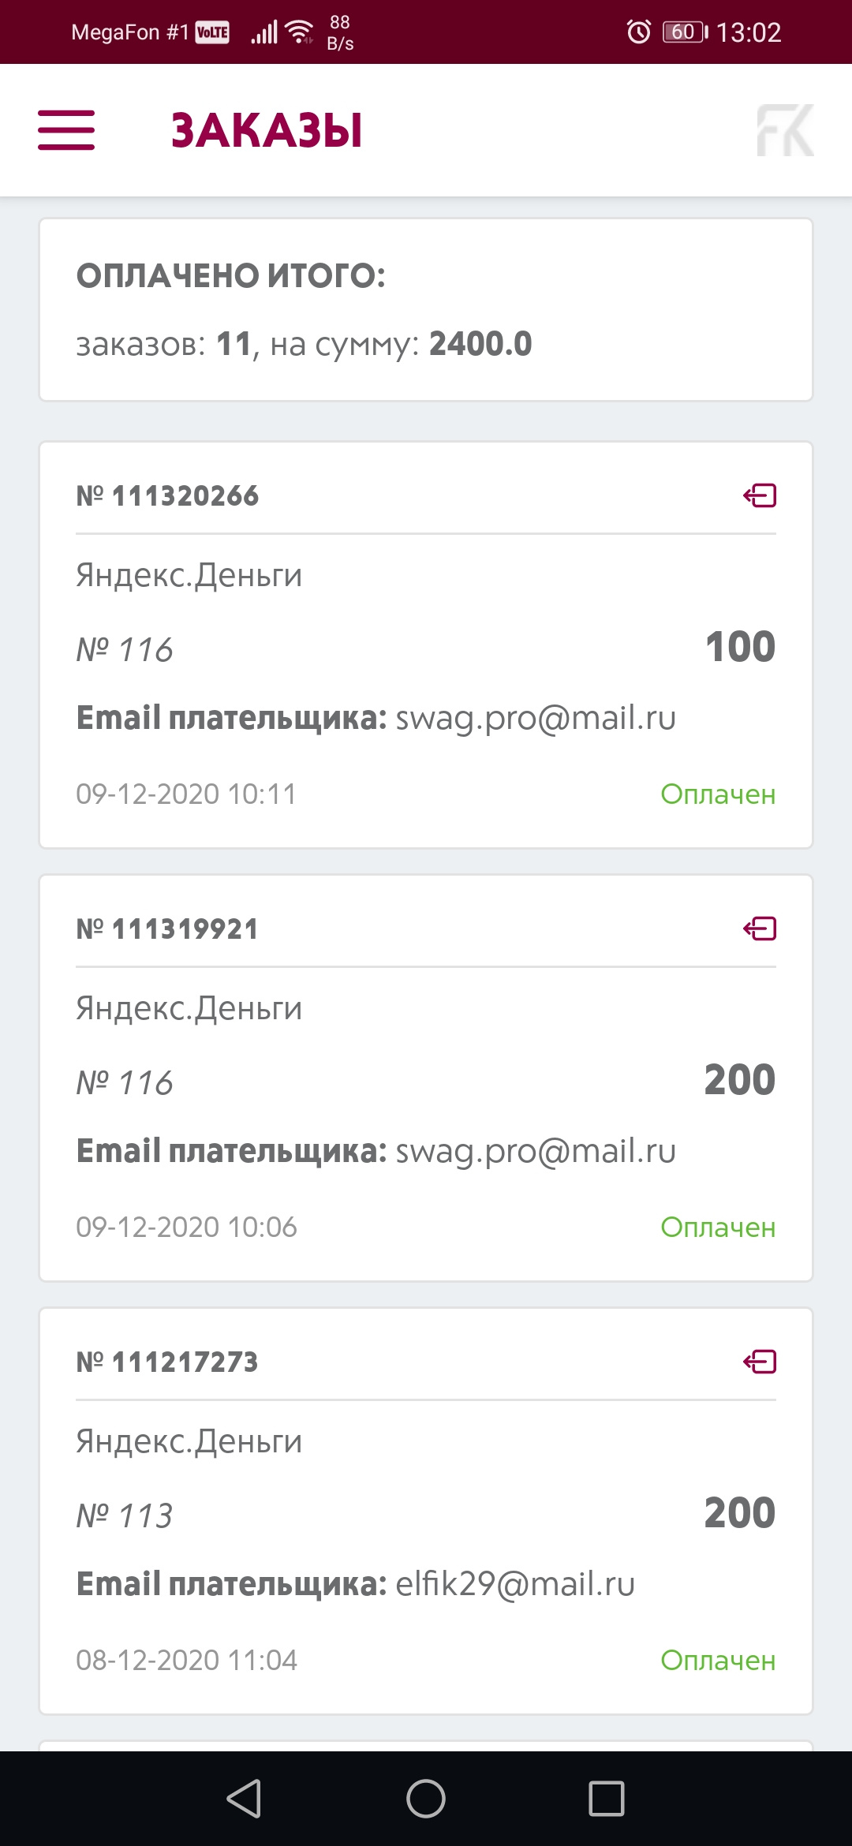The image size is (852, 1846).
Task: Tap payer email elfik29@mail.ru
Action: point(514,1585)
